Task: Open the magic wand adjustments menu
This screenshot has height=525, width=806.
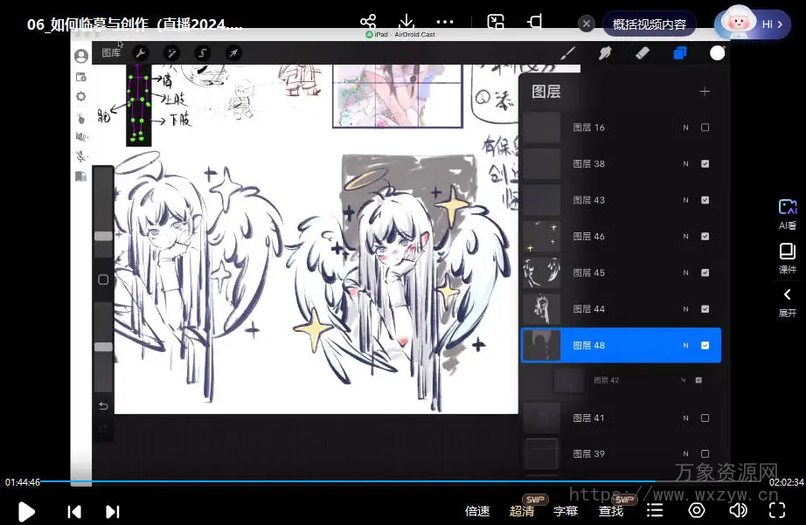Action: (171, 53)
